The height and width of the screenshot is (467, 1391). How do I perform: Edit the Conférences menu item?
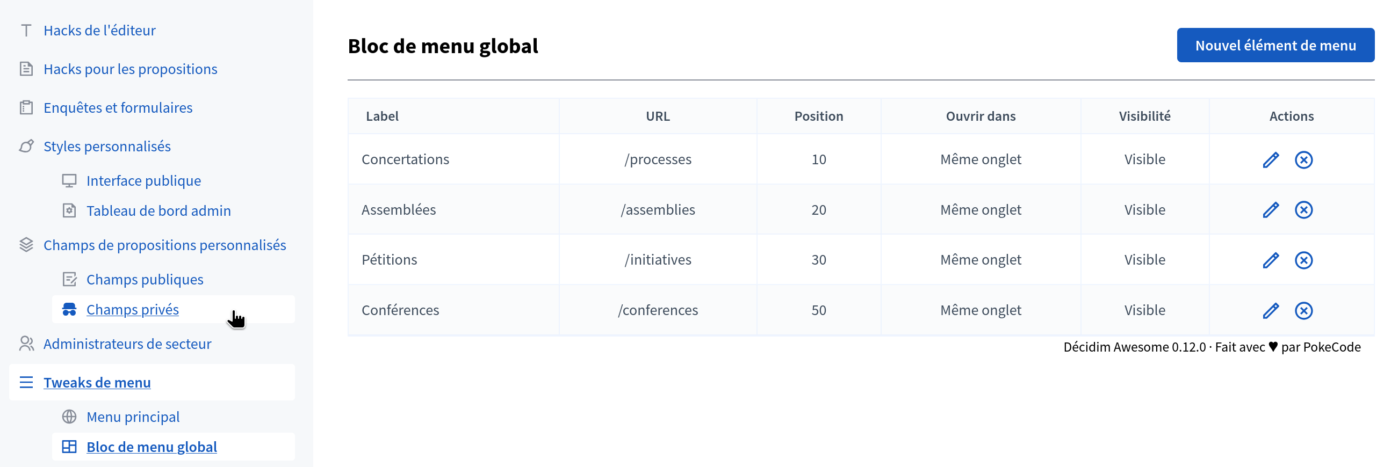(x=1270, y=310)
